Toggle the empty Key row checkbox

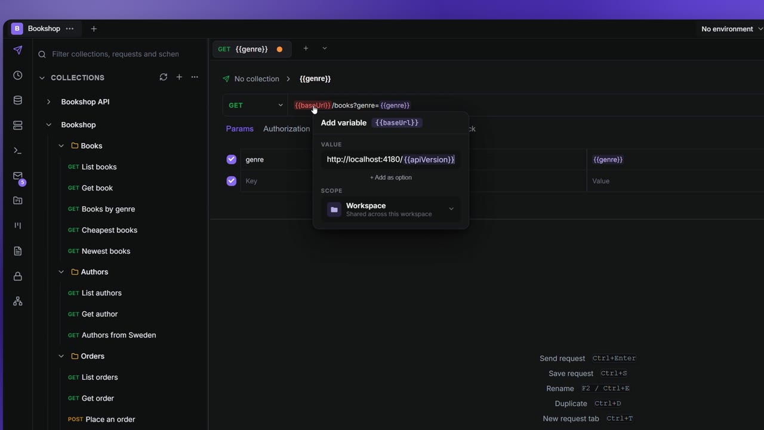click(x=232, y=181)
